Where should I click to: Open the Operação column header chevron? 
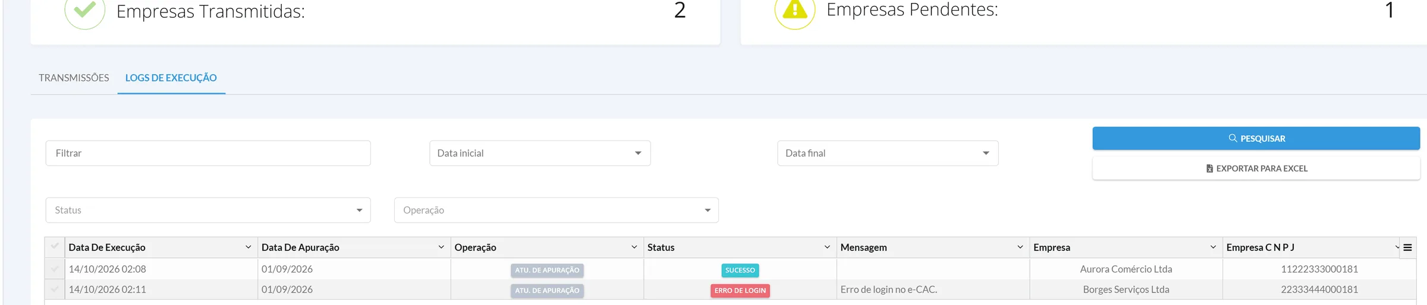coord(634,247)
